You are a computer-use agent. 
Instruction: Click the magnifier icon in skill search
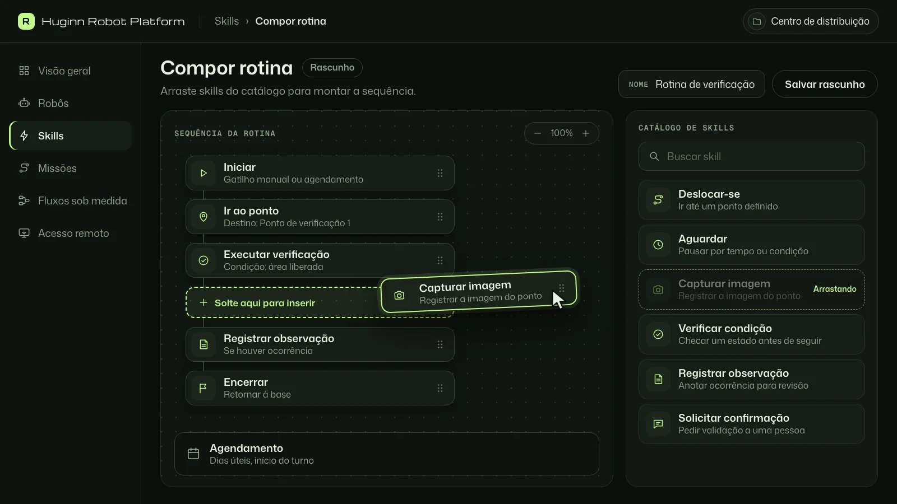(654, 156)
